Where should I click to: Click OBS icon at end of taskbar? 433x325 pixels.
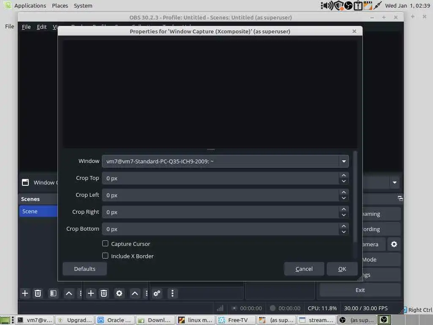[384, 320]
